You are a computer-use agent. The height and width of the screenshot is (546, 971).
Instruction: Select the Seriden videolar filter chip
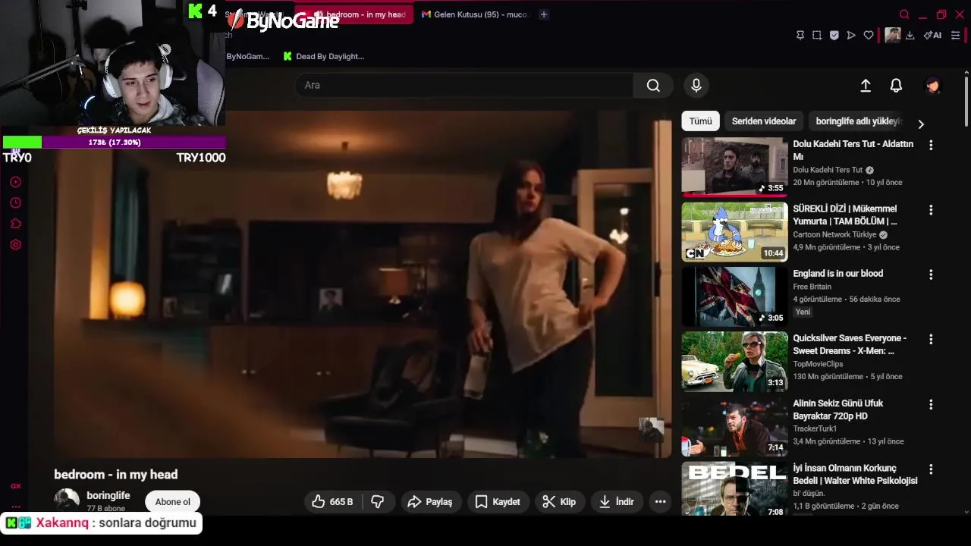pos(764,121)
